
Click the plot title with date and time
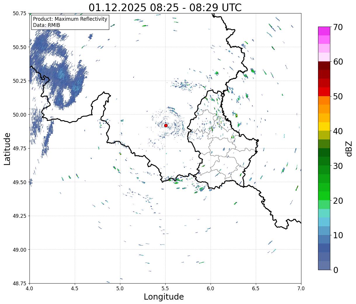[165, 7]
